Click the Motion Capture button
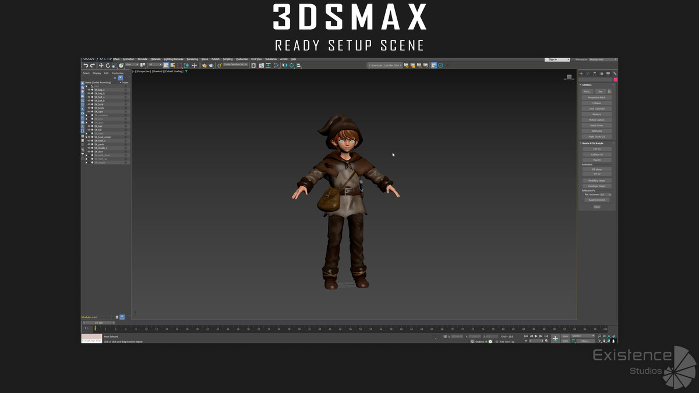 [596, 120]
